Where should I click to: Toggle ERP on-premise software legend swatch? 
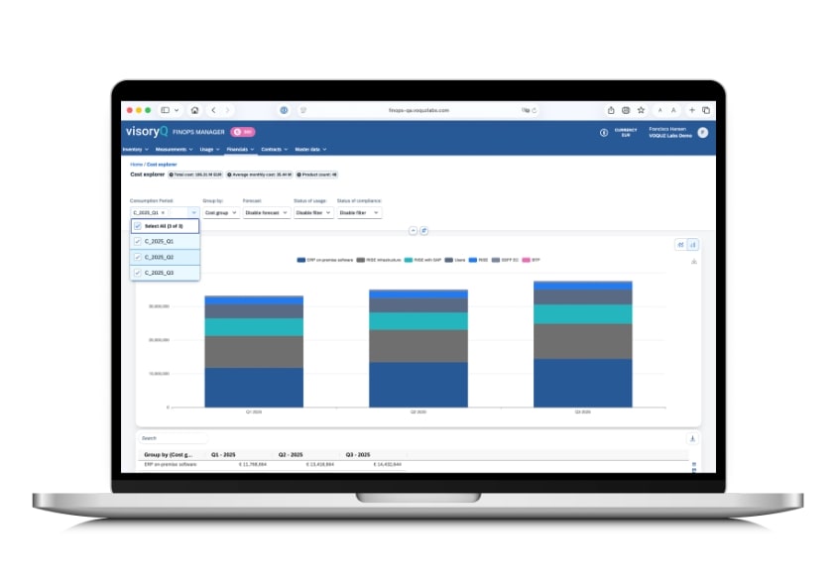point(301,260)
